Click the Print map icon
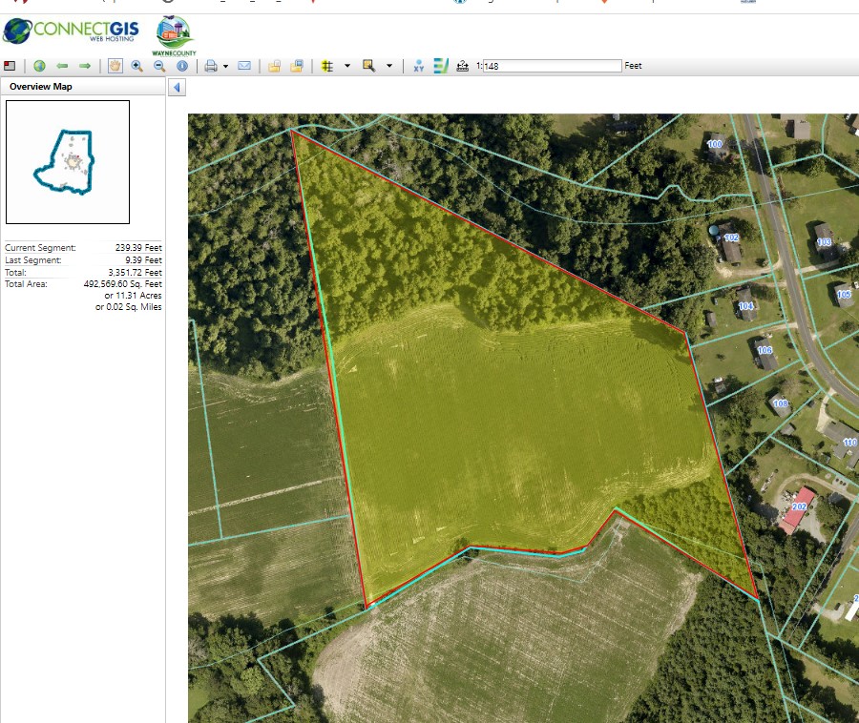Viewport: 859px width, 723px height. [211, 66]
